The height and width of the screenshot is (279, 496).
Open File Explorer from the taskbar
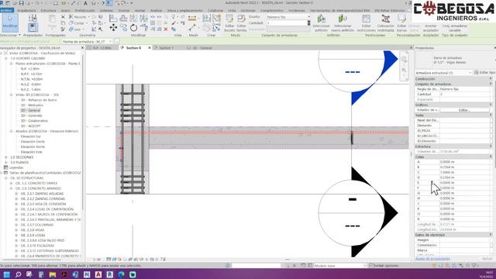pyautogui.click(x=53, y=274)
